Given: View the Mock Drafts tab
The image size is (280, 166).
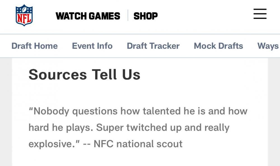Looking at the screenshot, I should (x=218, y=46).
